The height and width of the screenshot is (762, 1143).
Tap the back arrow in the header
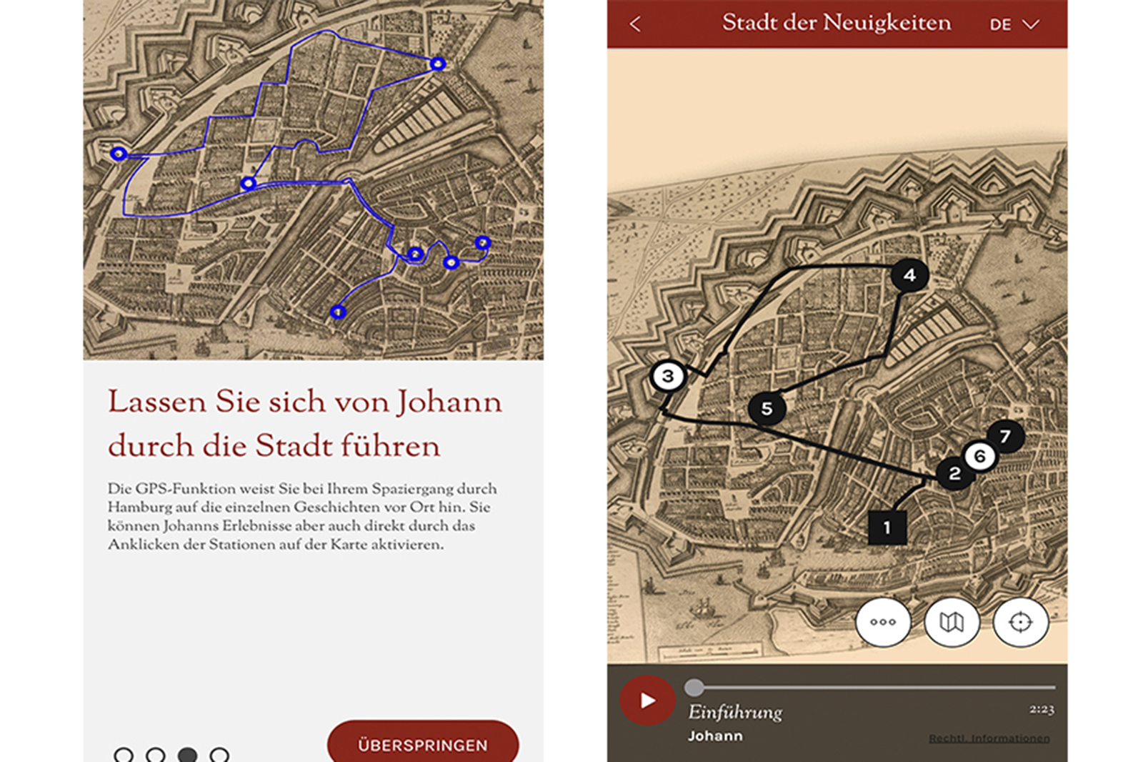click(635, 24)
